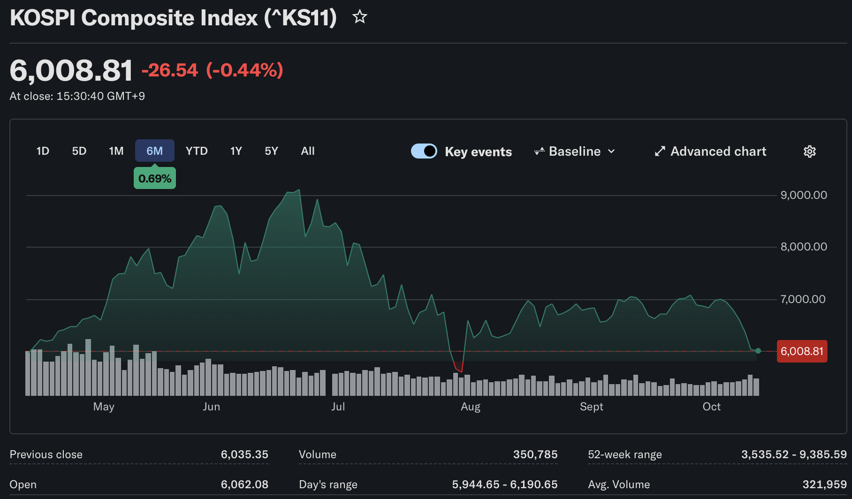Select the 6M time range
This screenshot has height=499, width=852.
[155, 151]
